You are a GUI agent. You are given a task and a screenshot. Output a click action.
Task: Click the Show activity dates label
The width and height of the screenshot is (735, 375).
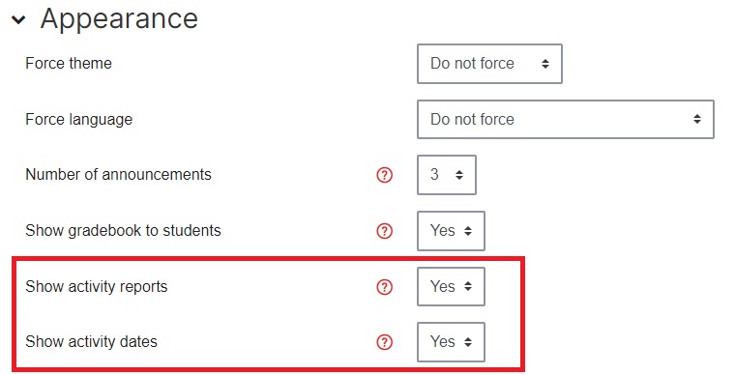tap(91, 342)
